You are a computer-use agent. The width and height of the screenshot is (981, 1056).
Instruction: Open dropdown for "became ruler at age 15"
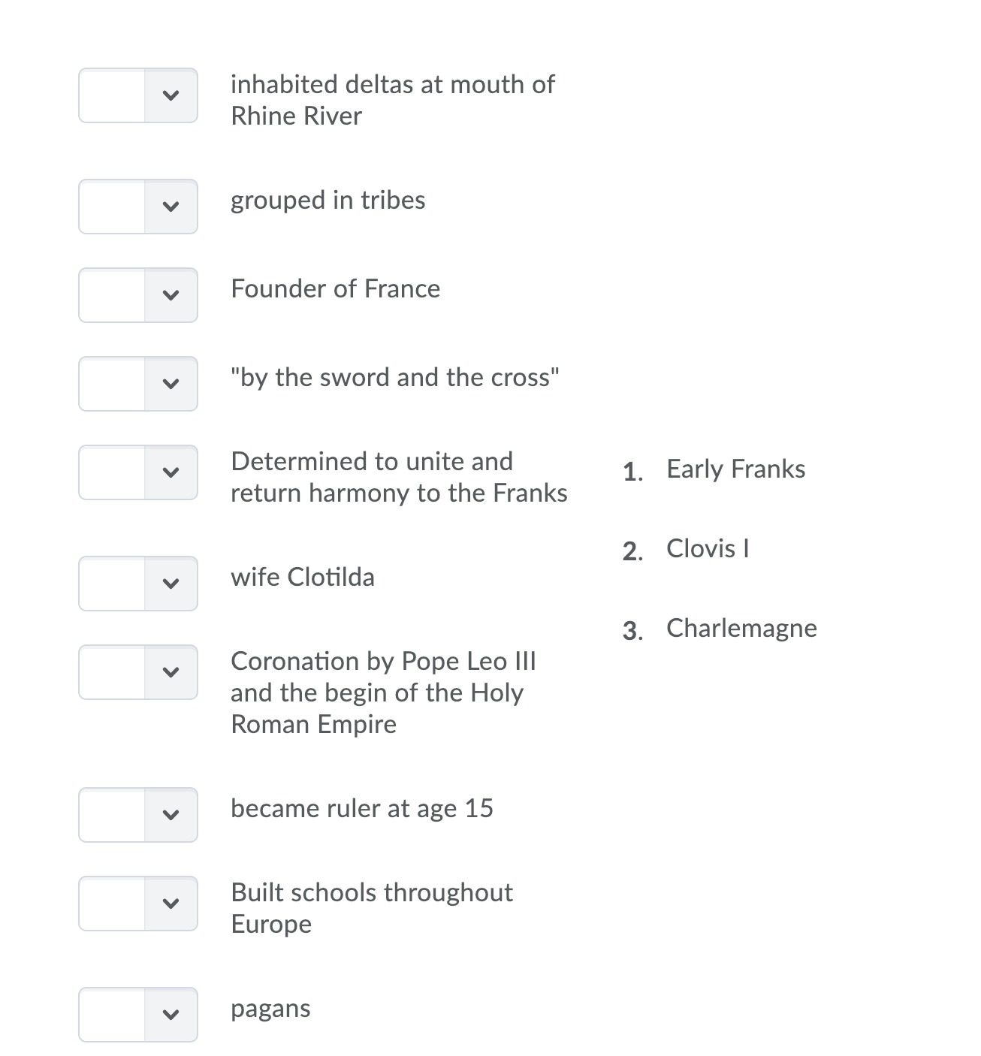138,815
